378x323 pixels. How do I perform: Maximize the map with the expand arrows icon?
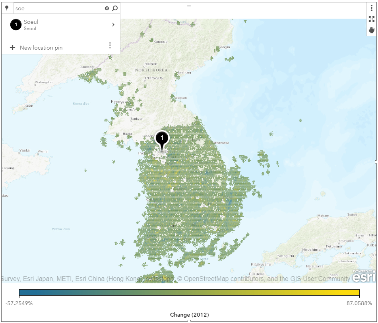(372, 19)
